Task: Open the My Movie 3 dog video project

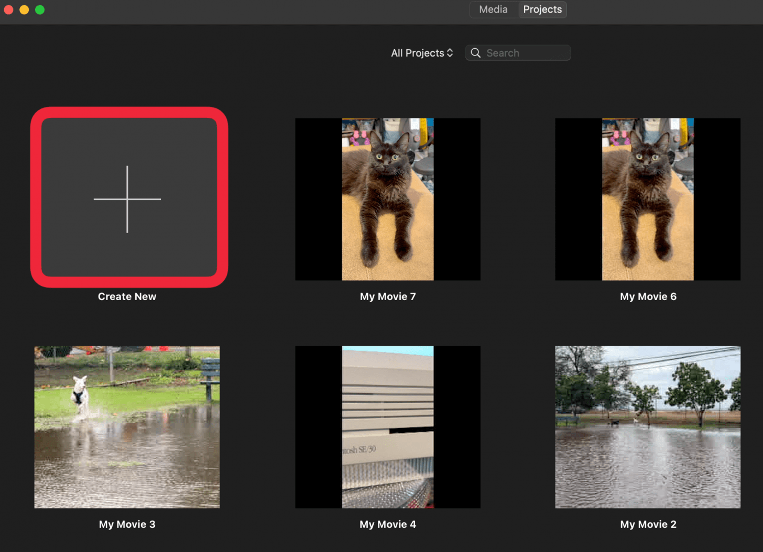Action: coord(127,427)
